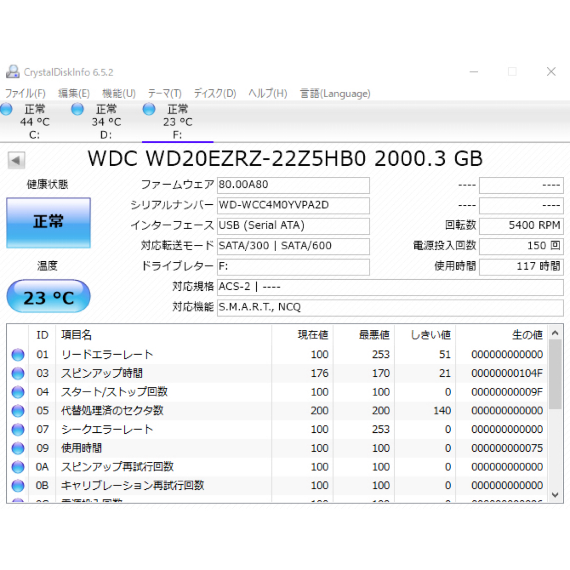This screenshot has width=570, height=570.
Task: Select the 代替処理済のセクタ数 attribute name
Action: pyautogui.click(x=112, y=411)
